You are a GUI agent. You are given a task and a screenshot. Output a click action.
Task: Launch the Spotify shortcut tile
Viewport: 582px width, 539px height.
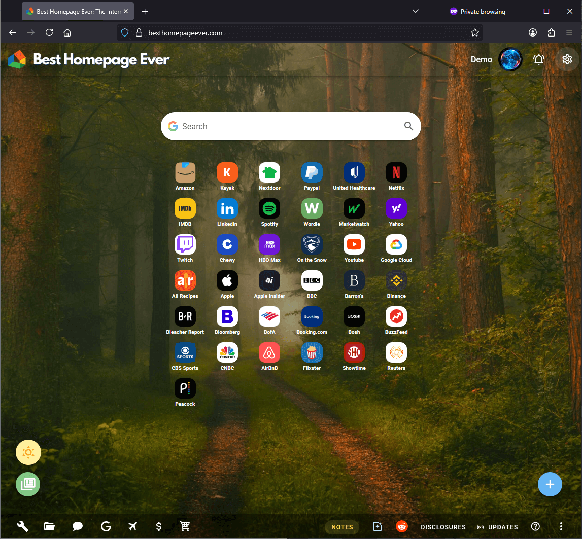269,208
